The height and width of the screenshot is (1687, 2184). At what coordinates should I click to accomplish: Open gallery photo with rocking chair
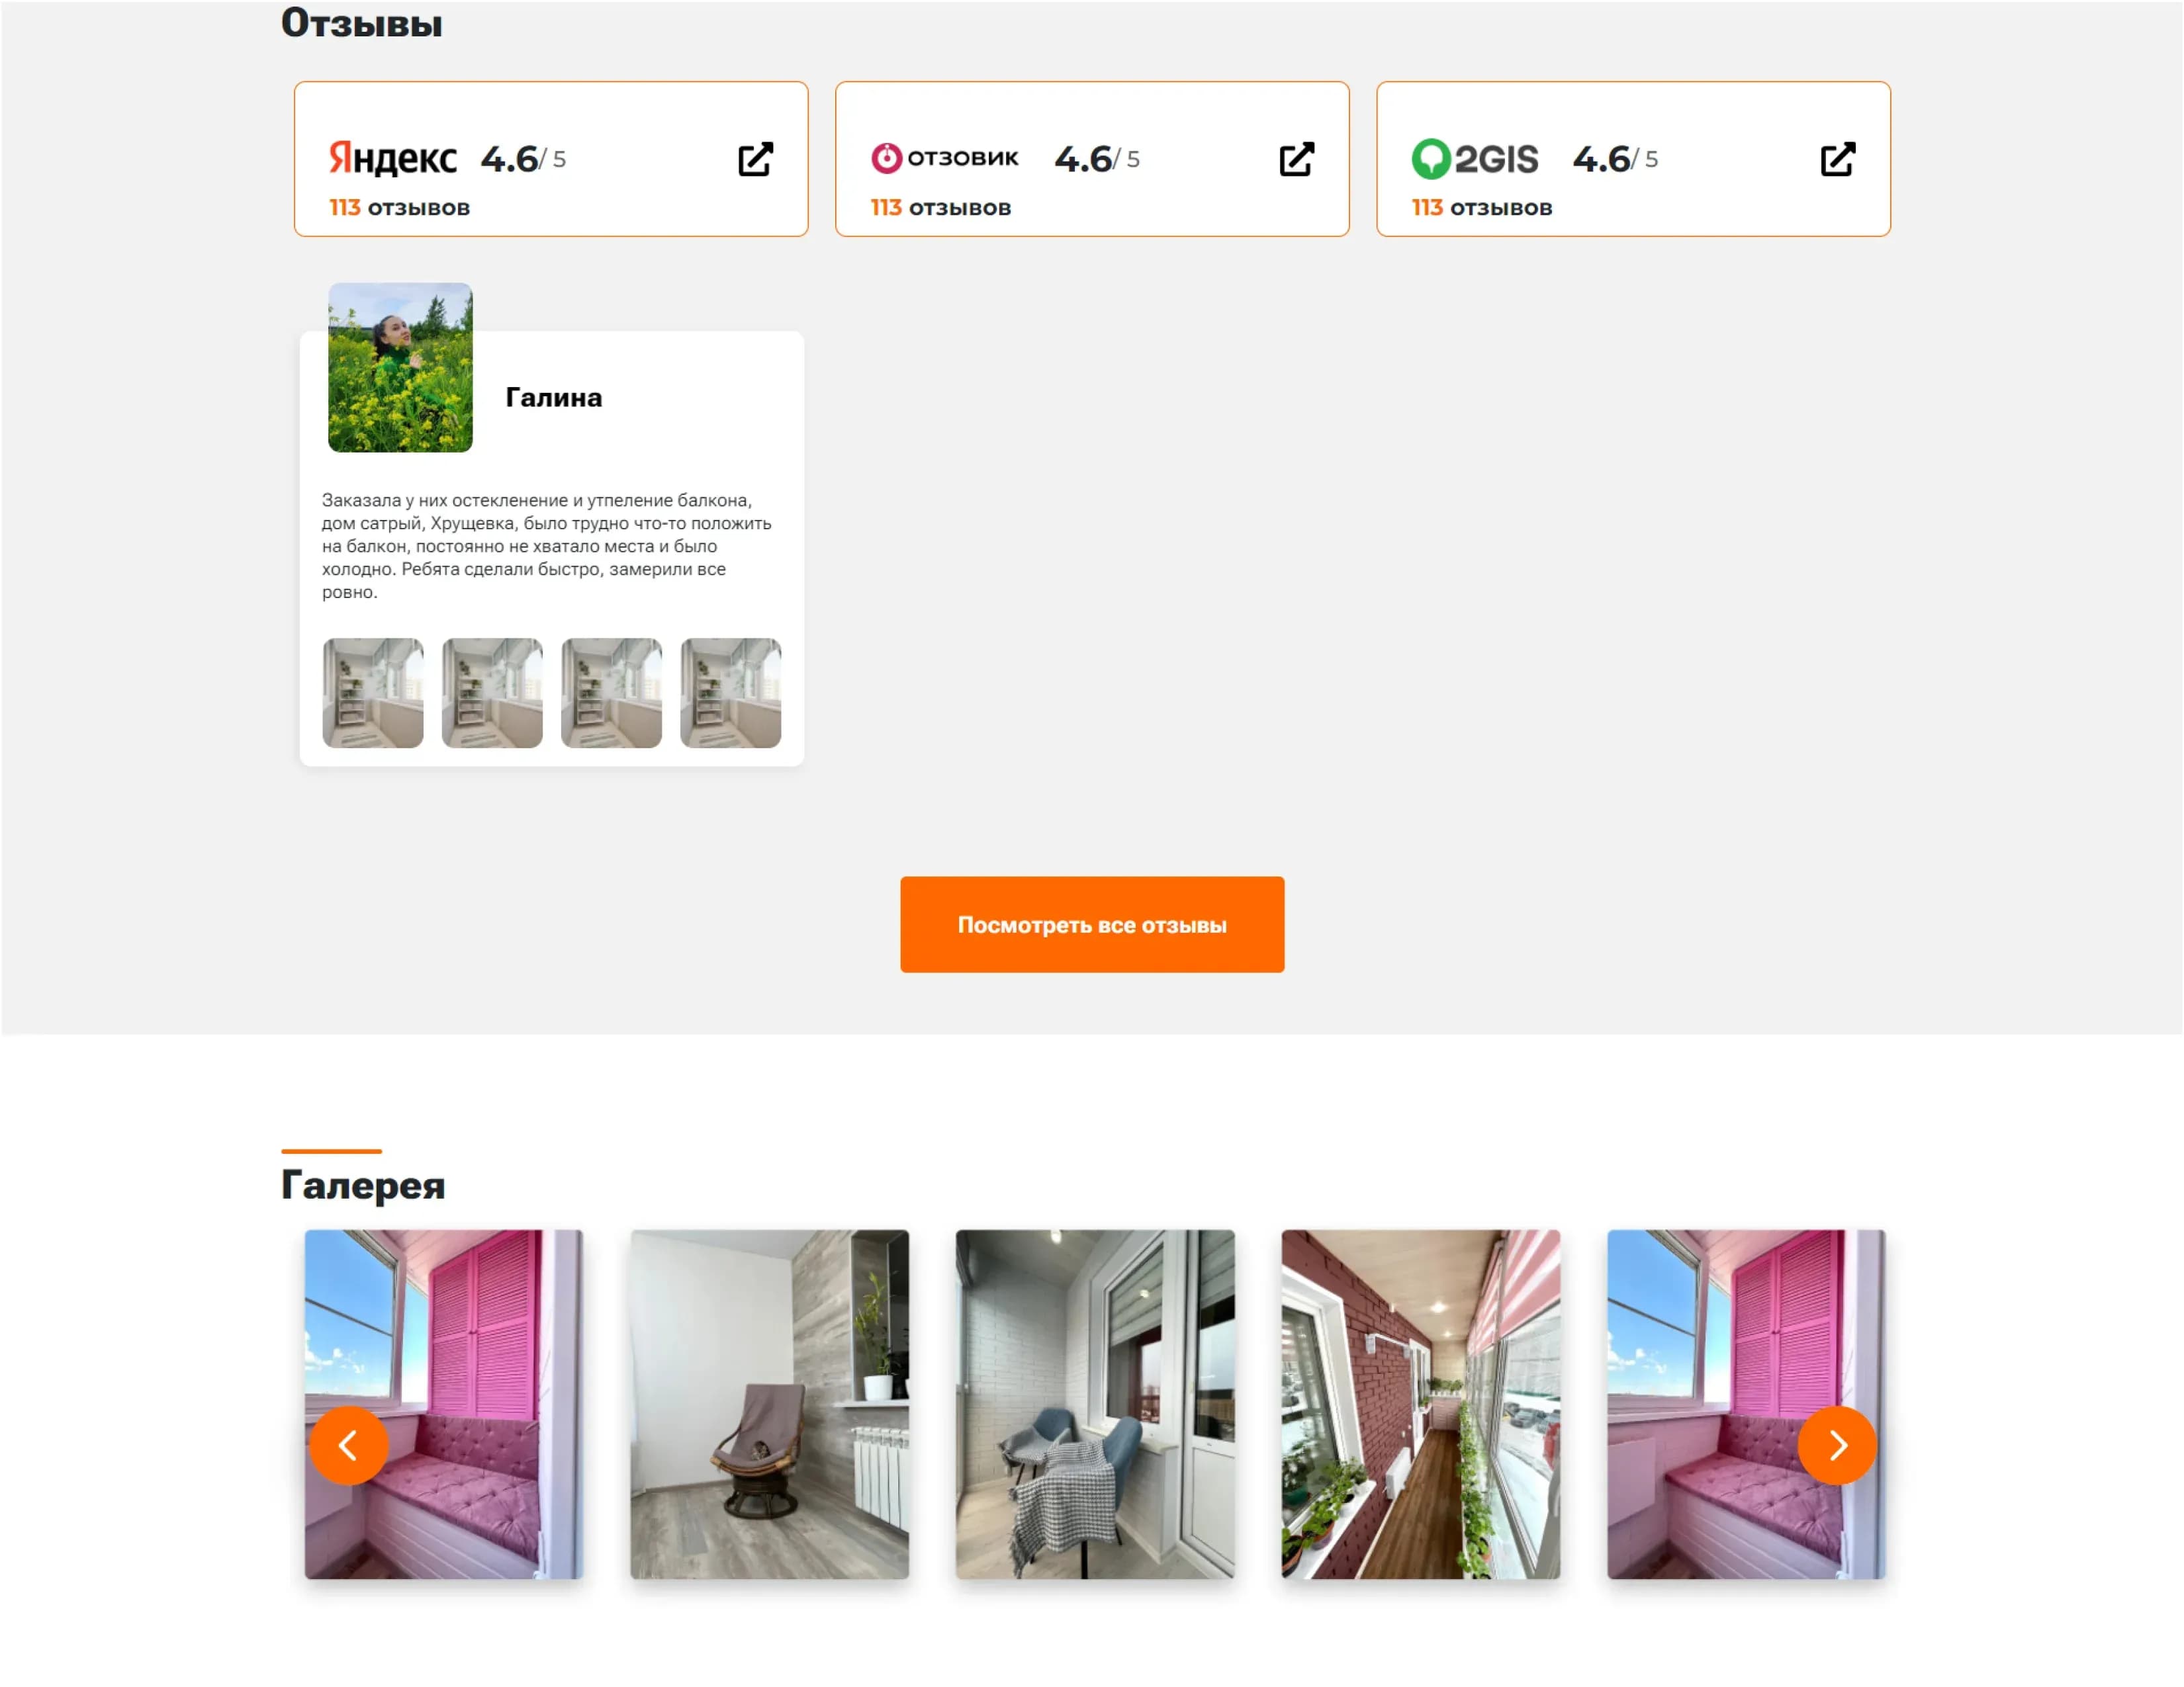(769, 1404)
